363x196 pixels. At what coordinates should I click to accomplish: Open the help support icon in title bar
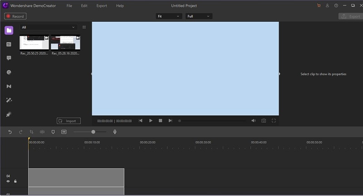(336, 5)
